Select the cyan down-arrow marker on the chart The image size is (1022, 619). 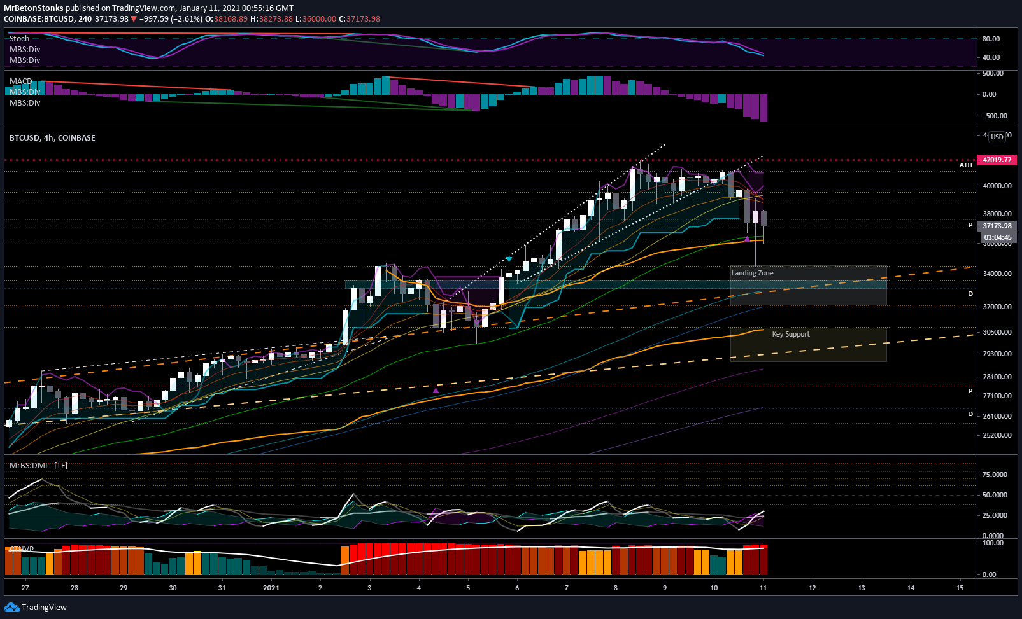coord(509,258)
